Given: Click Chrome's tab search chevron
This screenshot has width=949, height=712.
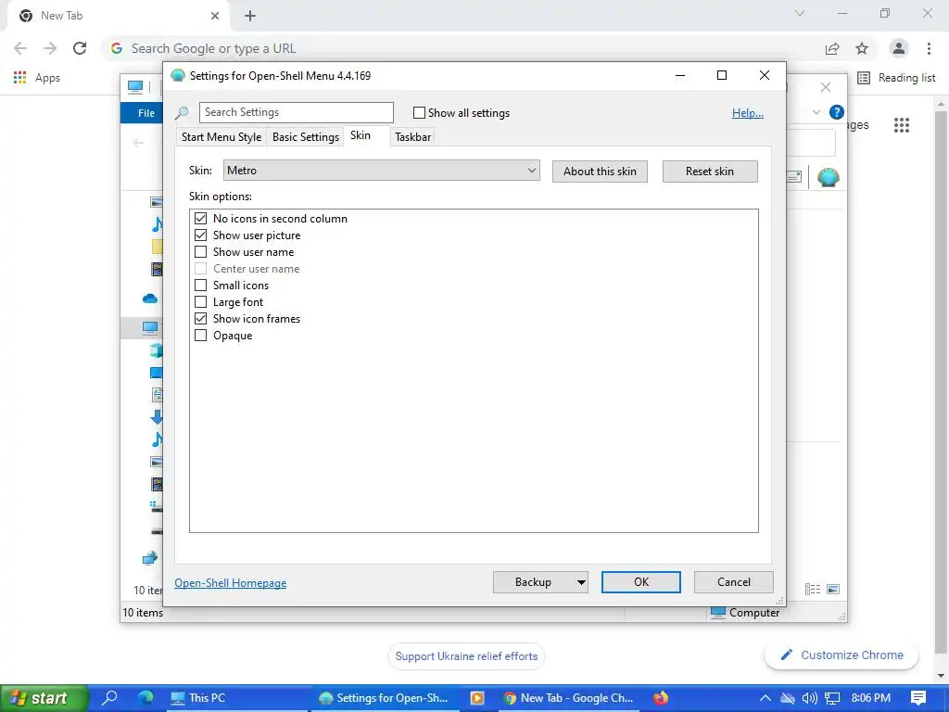Looking at the screenshot, I should (800, 13).
